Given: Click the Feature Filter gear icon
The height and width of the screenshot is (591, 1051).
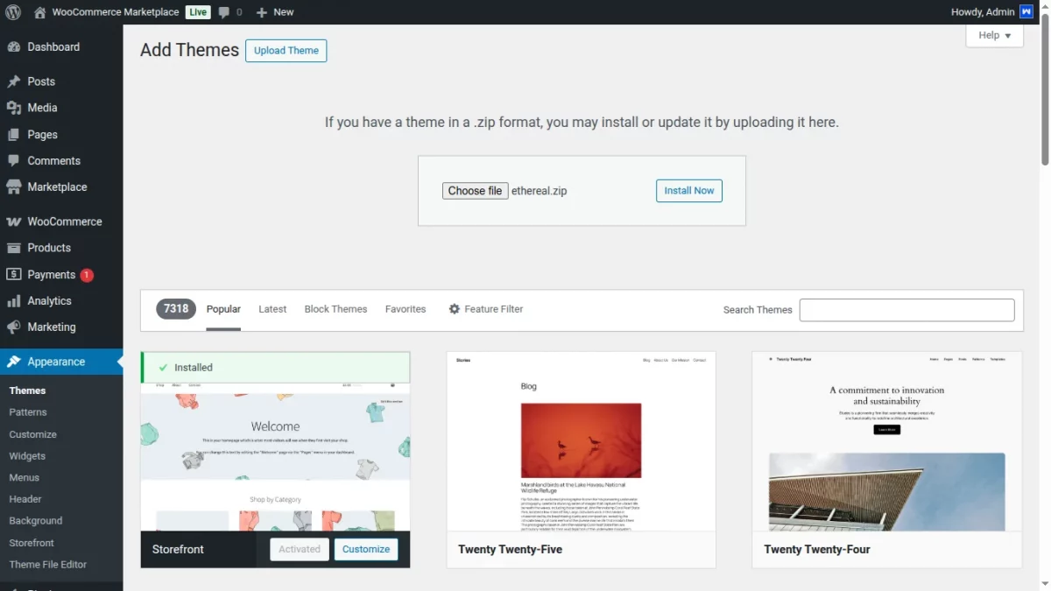Looking at the screenshot, I should (x=454, y=309).
